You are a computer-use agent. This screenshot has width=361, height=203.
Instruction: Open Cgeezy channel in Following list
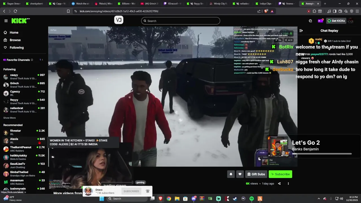(x=24, y=93)
